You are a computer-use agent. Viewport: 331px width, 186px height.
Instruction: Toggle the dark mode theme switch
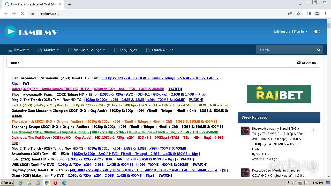point(317,32)
